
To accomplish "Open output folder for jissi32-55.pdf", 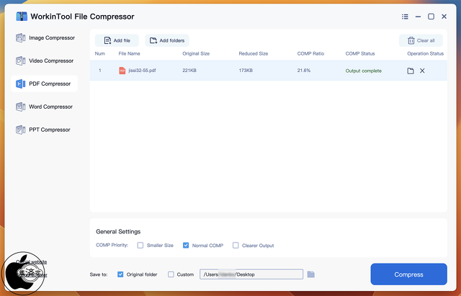I will [411, 71].
